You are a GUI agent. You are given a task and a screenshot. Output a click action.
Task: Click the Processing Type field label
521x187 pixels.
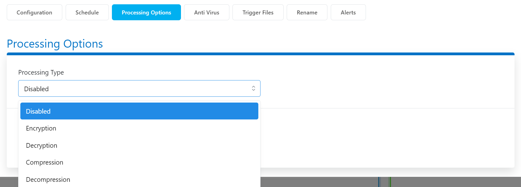click(41, 72)
